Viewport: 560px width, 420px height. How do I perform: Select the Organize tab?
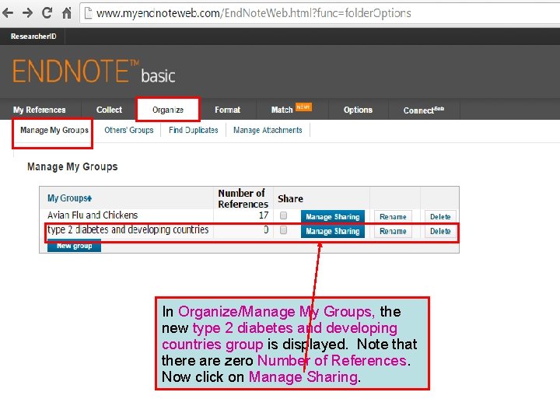point(168,110)
